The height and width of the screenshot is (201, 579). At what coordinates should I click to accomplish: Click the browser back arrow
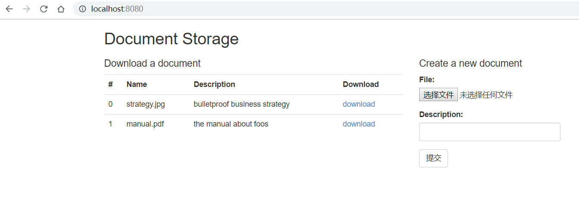pos(9,9)
